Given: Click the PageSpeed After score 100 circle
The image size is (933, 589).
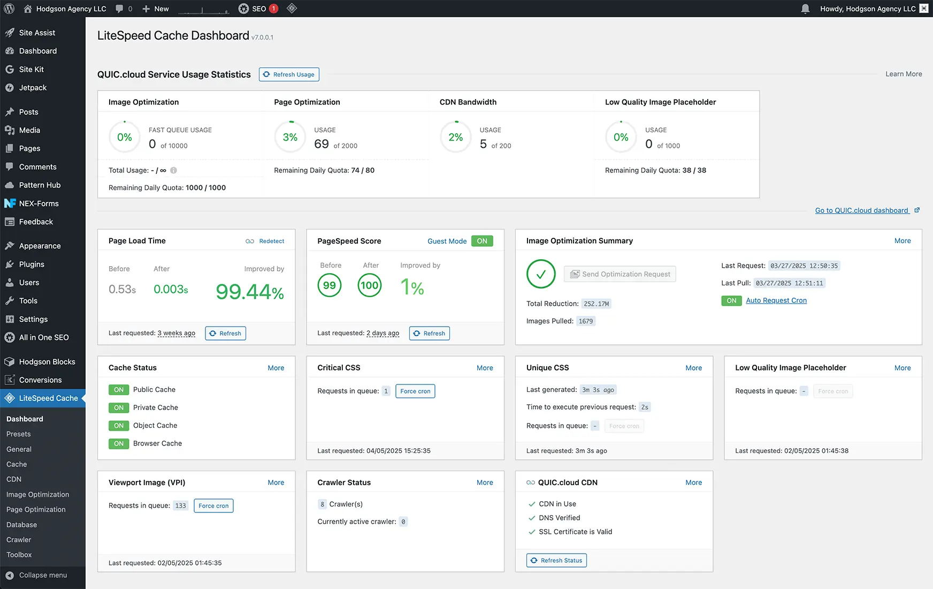Looking at the screenshot, I should point(369,285).
